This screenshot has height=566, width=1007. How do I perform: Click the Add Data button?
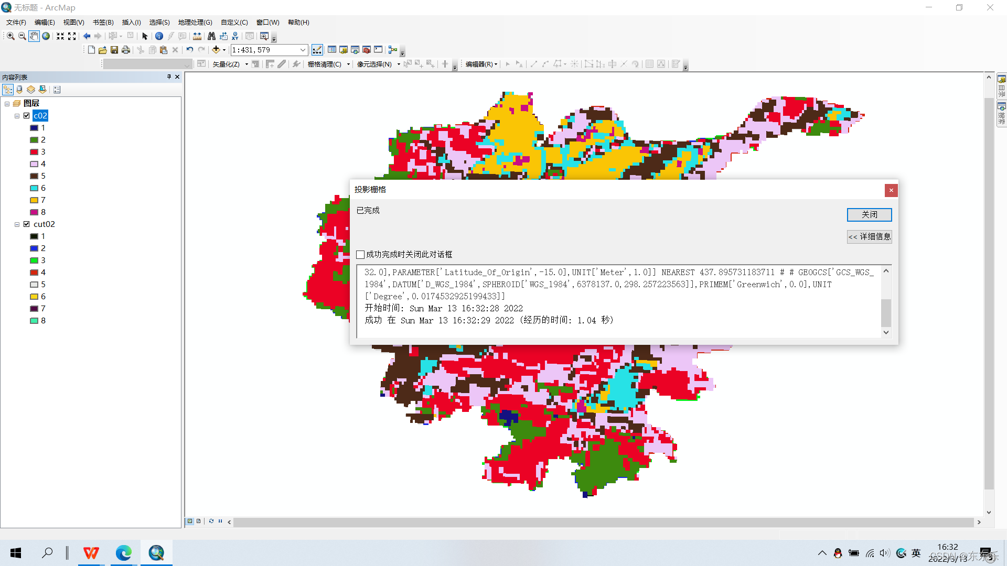tap(216, 50)
